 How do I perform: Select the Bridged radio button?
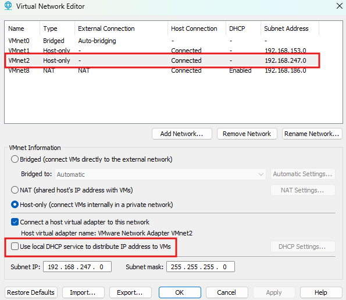pyautogui.click(x=15, y=159)
